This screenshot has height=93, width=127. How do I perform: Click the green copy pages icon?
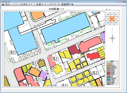pos(37,4)
